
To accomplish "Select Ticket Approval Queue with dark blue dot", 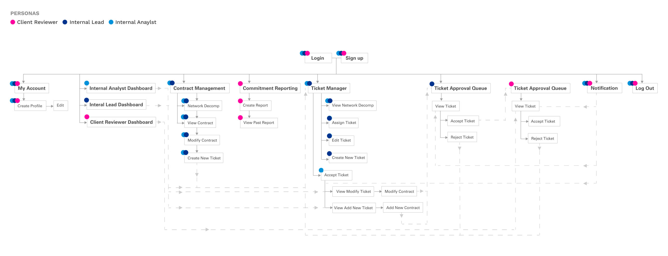I will tap(461, 88).
